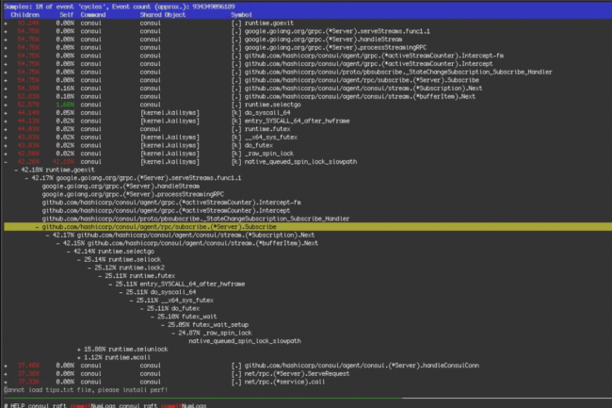This screenshot has height=408, width=612.
Task: Select the 42.15% (*bufferItem).Next chain line
Action: pyautogui.click(x=190, y=244)
